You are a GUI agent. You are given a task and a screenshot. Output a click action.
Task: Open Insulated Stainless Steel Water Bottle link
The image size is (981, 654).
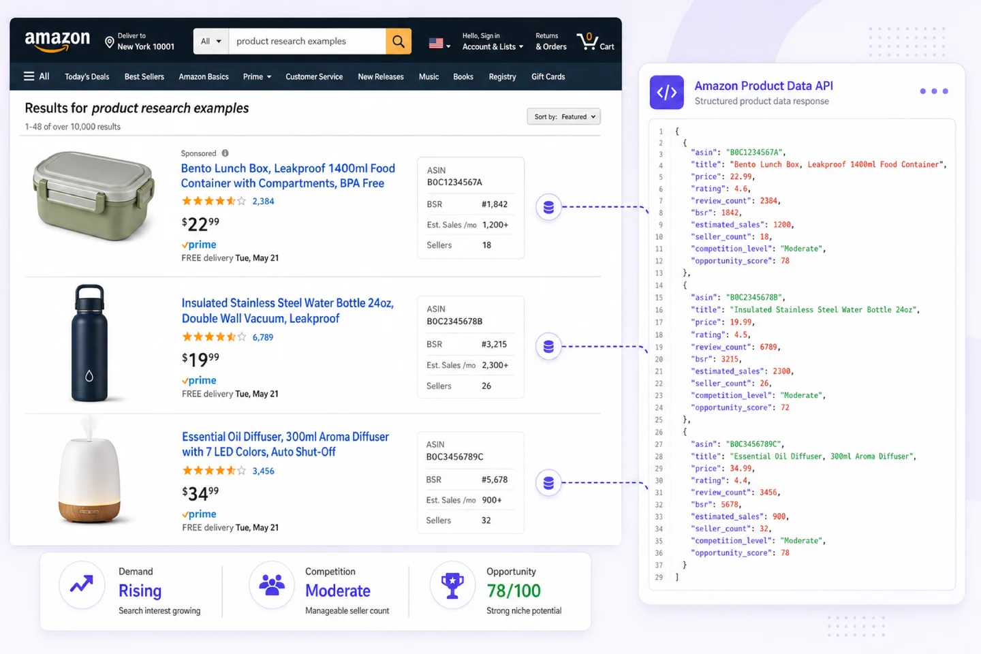287,311
